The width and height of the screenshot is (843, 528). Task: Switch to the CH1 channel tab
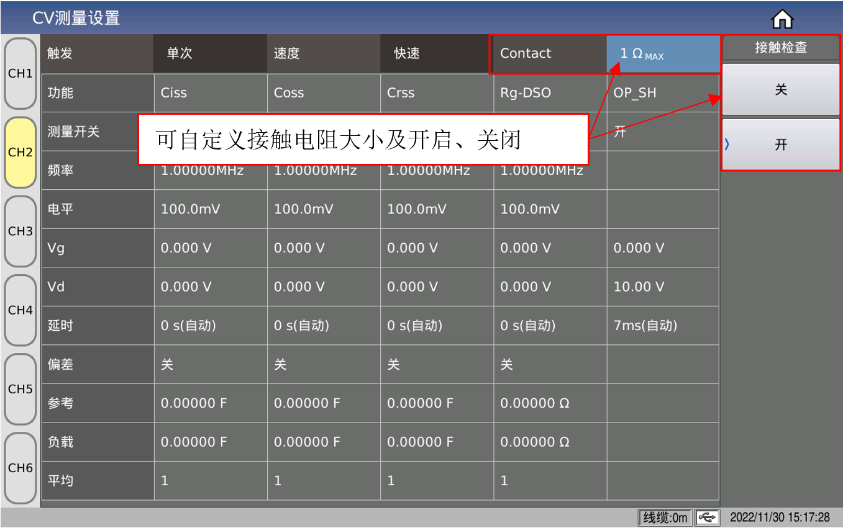(x=21, y=74)
